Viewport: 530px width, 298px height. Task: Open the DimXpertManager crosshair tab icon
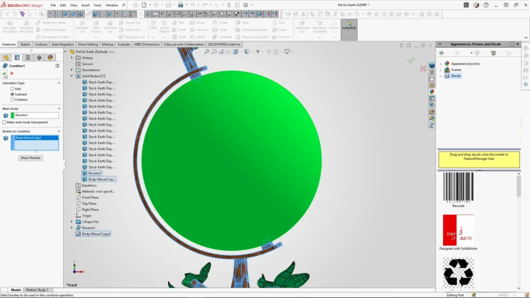(x=39, y=58)
